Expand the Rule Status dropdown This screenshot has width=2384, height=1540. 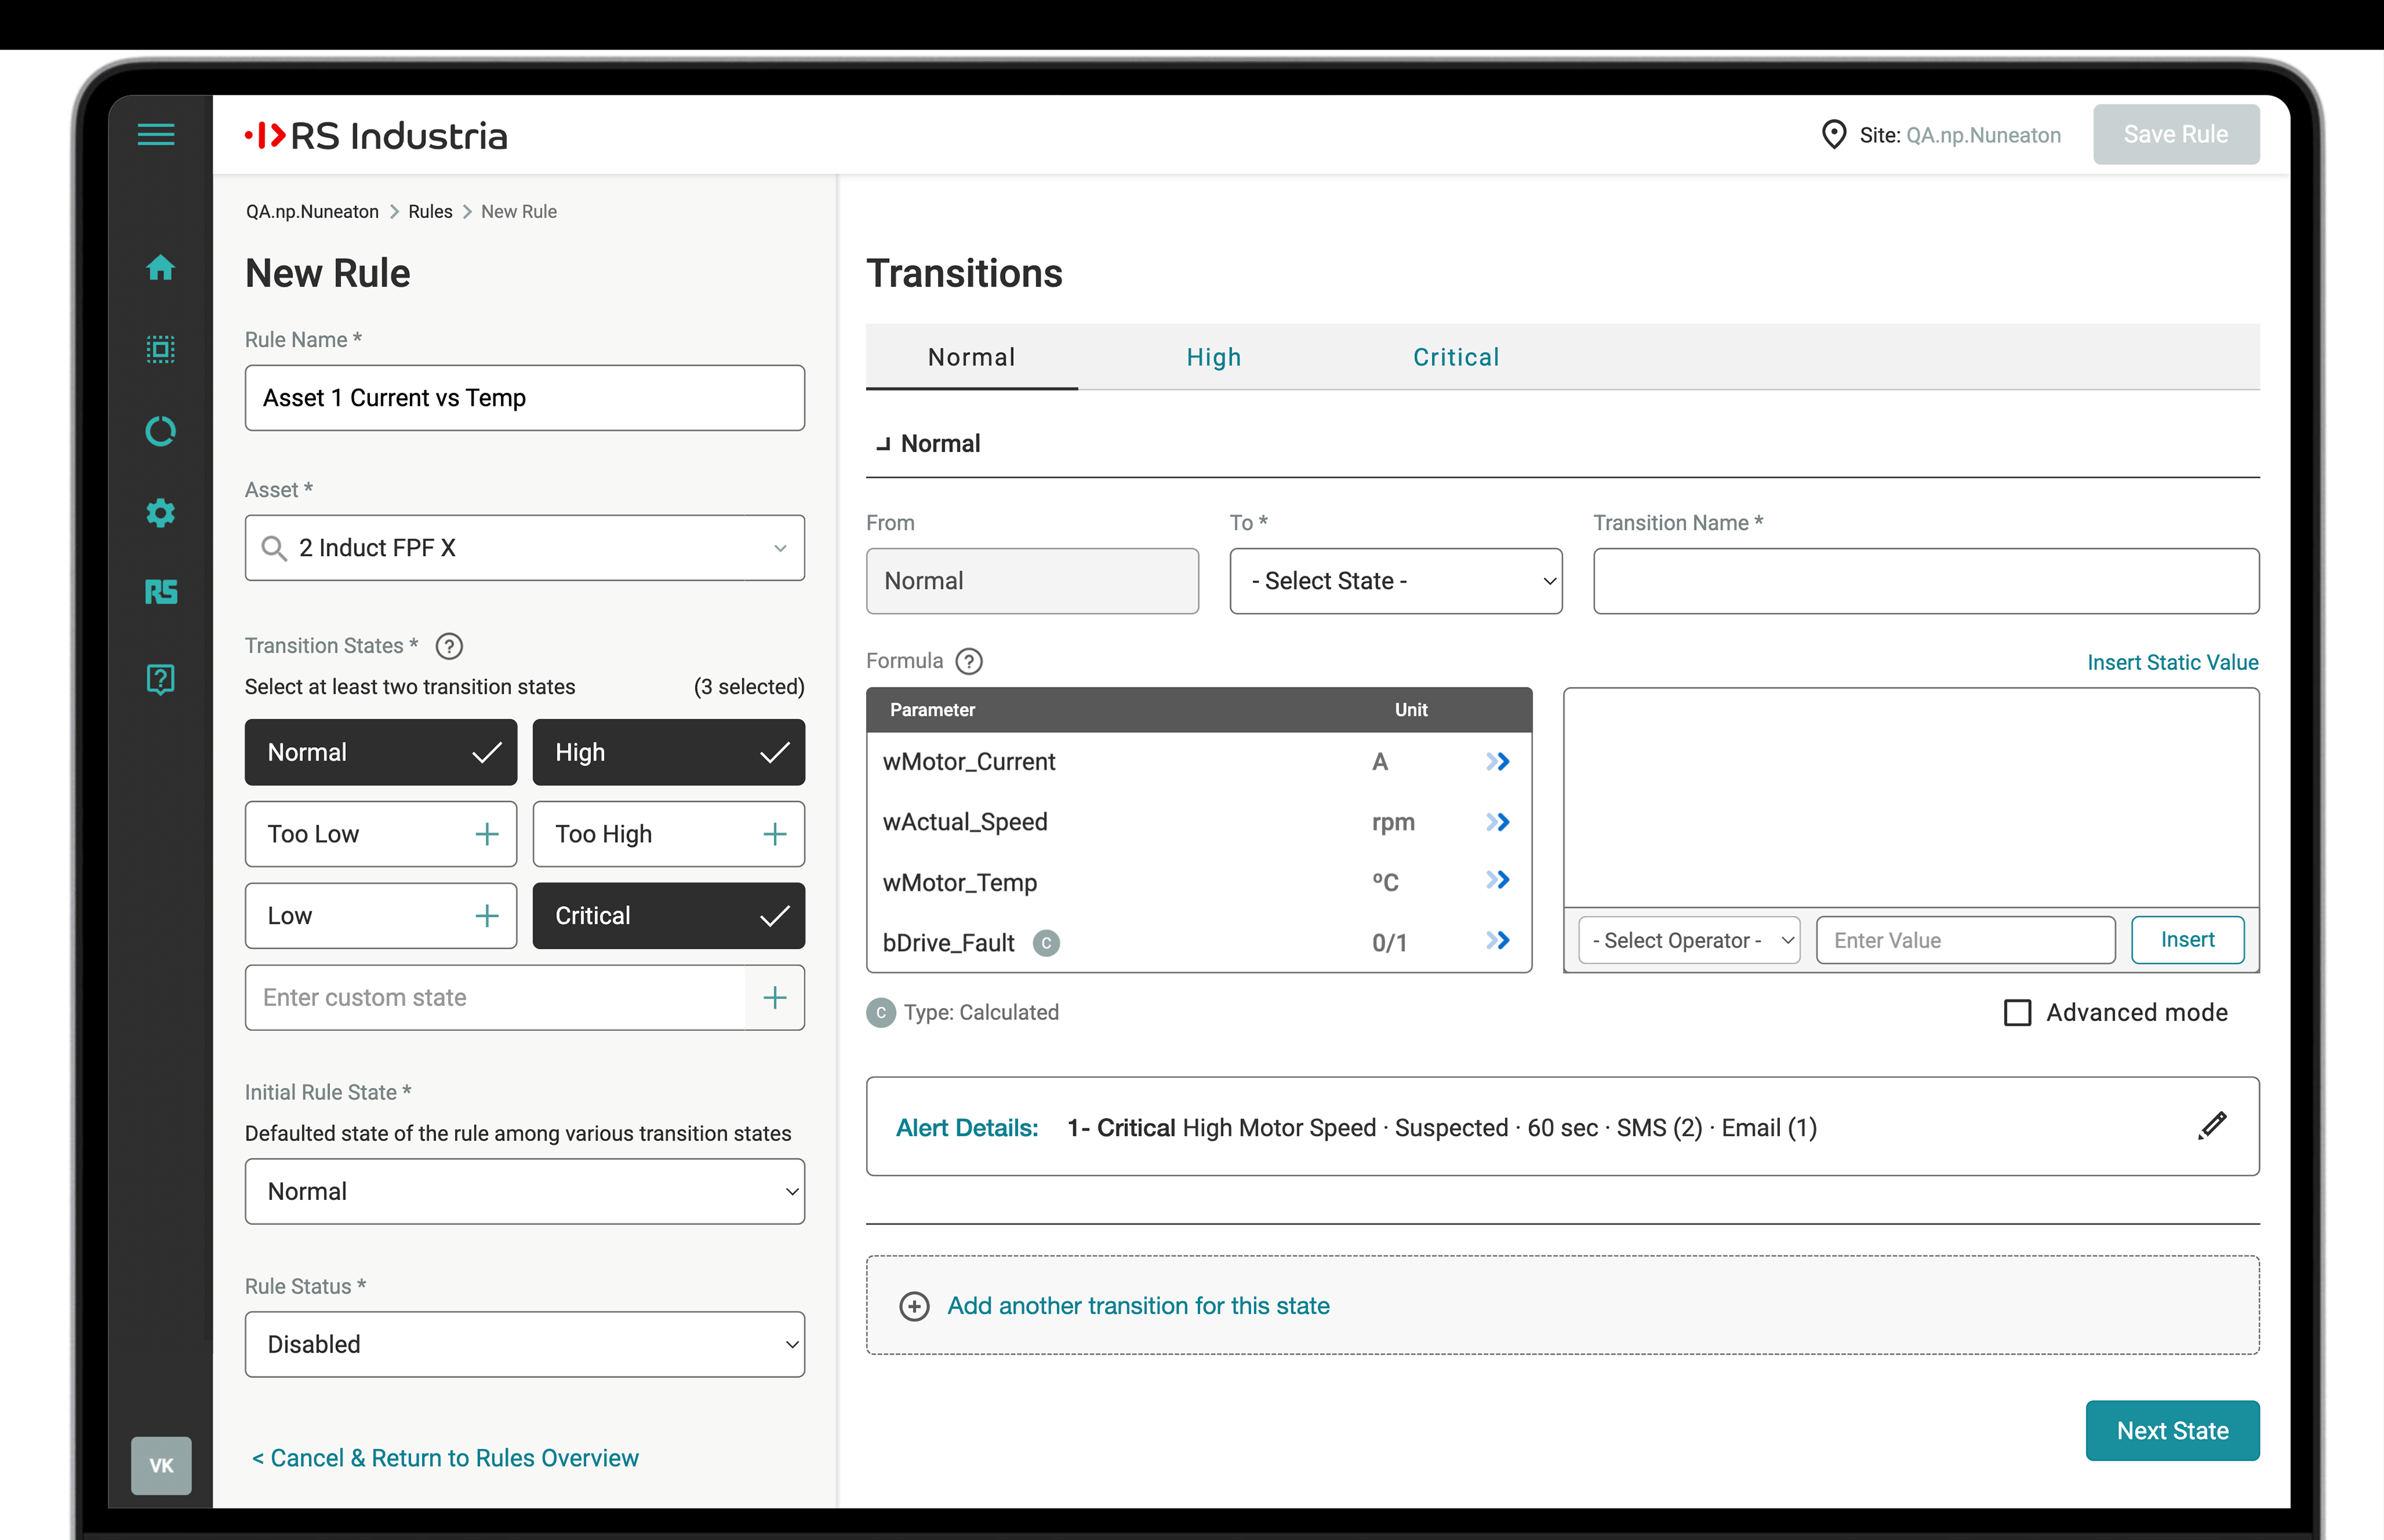tap(524, 1344)
